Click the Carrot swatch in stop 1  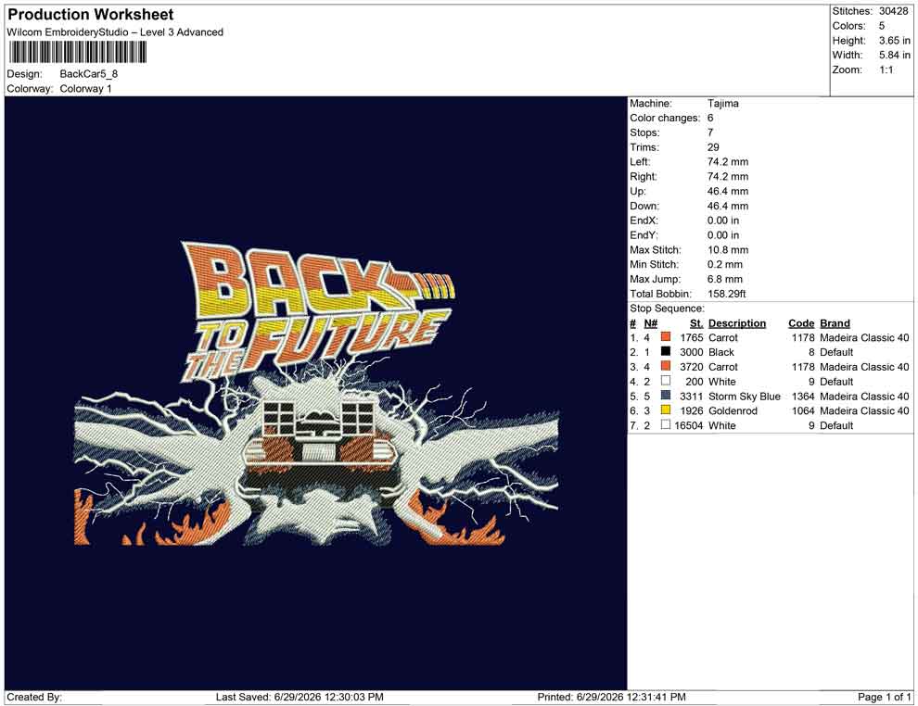point(666,337)
